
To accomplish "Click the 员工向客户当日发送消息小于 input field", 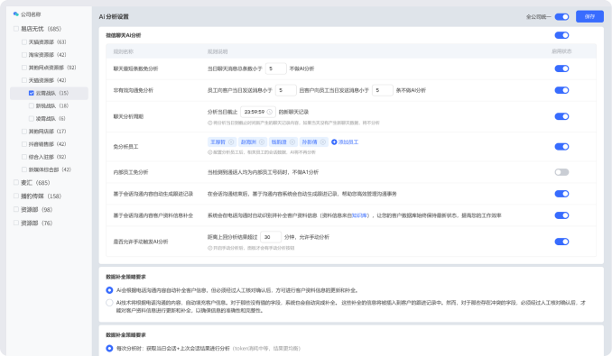I will tap(286, 90).
